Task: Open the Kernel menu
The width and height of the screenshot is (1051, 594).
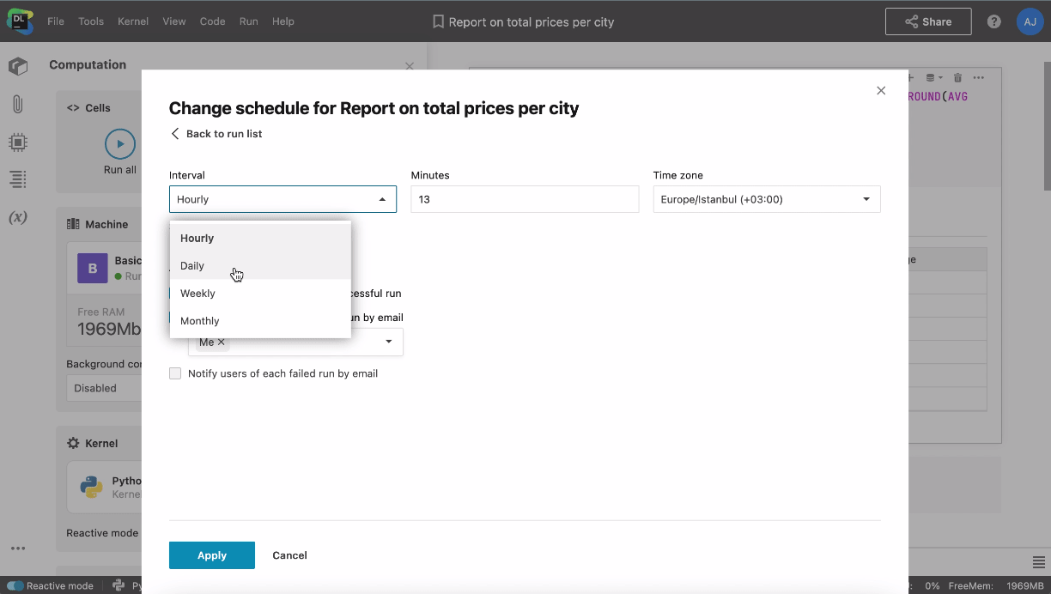Action: (x=133, y=21)
